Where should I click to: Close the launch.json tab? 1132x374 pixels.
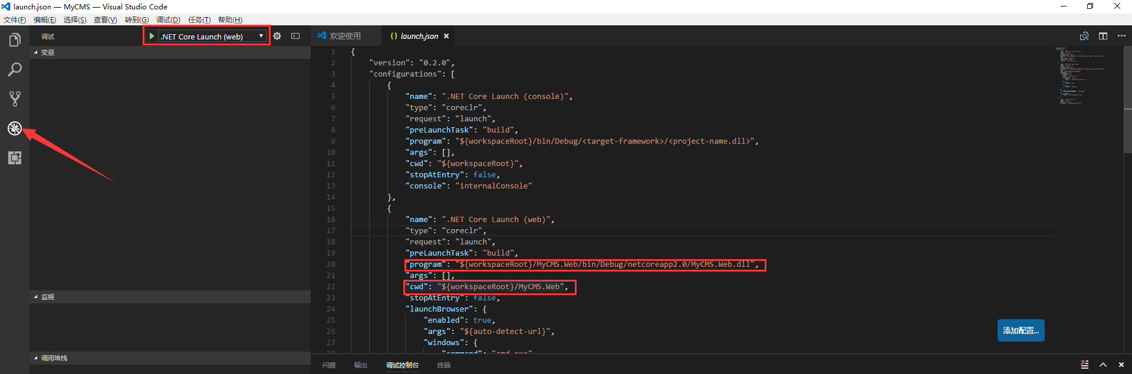point(446,36)
